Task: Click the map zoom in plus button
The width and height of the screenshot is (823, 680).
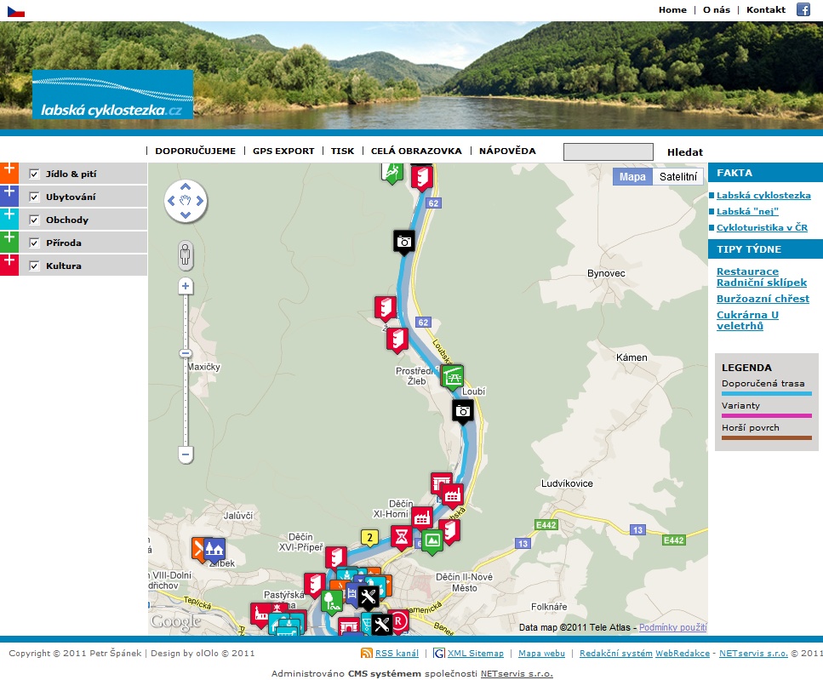Action: [186, 287]
